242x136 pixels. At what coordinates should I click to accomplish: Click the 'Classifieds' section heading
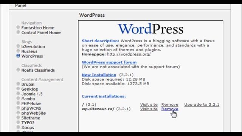pos(31,65)
